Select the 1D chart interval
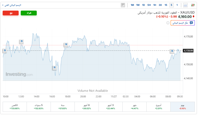The width and height of the screenshot is (198, 115). (x=143, y=5)
